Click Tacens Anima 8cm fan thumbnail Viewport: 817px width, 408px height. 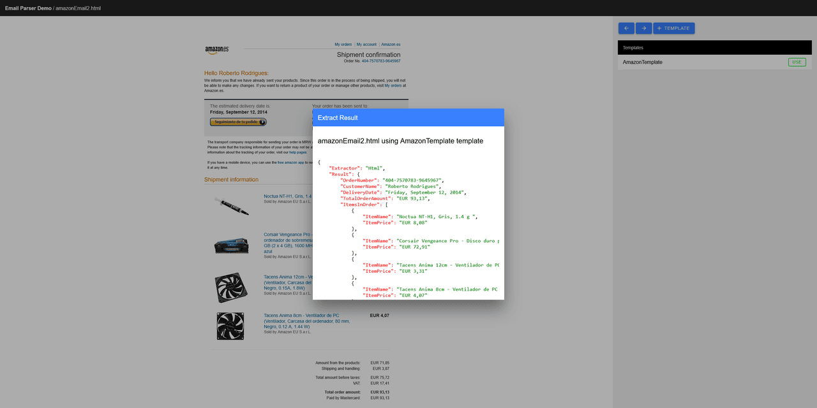(x=230, y=326)
